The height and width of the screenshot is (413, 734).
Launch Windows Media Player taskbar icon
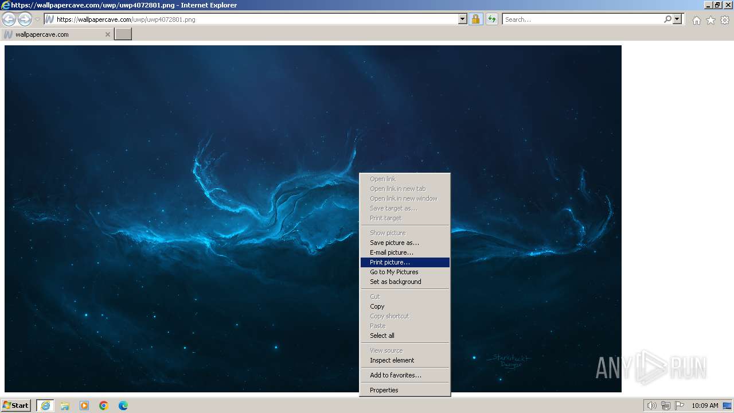coord(84,406)
